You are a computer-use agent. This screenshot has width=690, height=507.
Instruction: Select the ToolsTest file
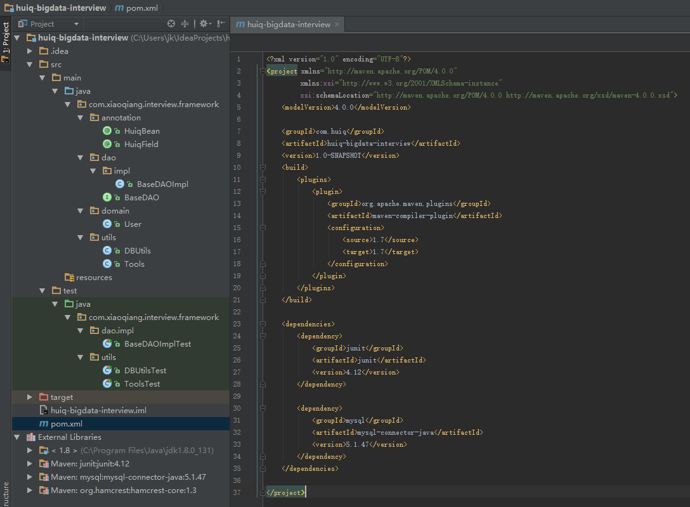141,384
